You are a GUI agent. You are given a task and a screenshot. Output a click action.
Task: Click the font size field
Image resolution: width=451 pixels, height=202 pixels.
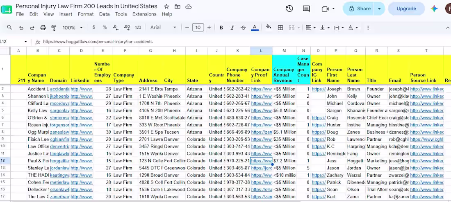pyautogui.click(x=198, y=27)
